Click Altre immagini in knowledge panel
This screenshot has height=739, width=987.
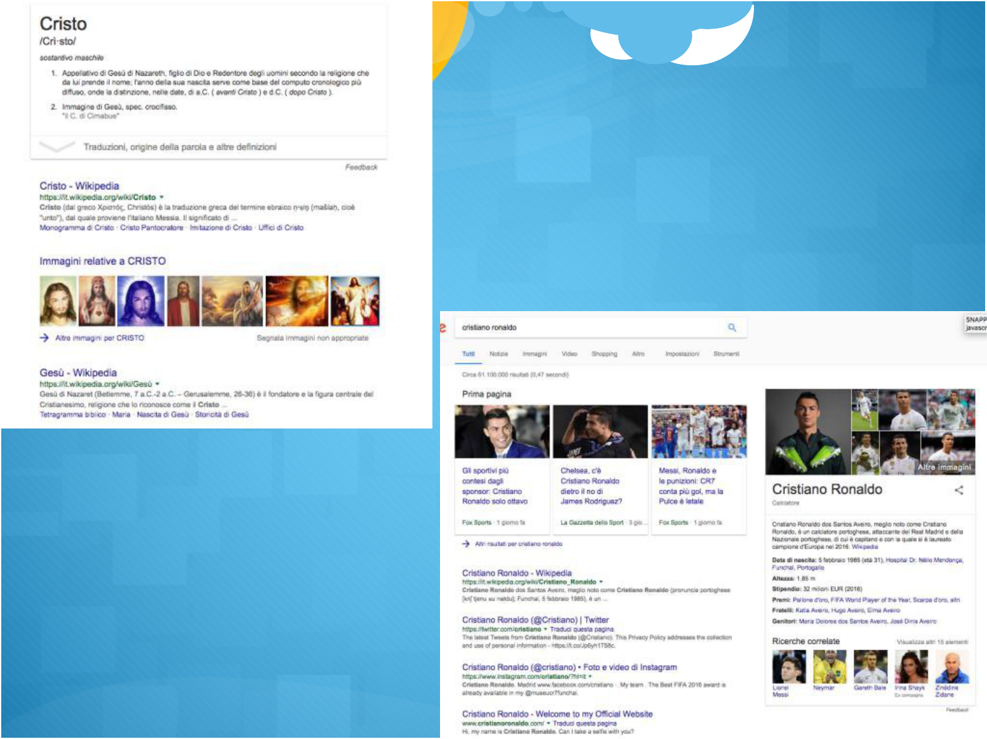click(x=944, y=467)
